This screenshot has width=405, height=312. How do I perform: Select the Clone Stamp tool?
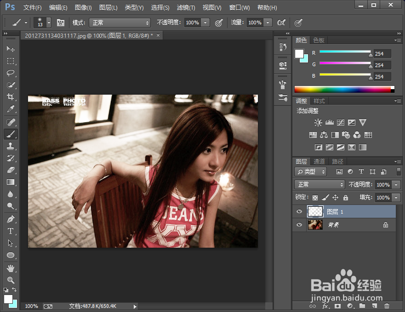[x=11, y=146]
